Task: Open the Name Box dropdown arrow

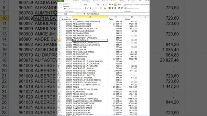Action: pos(75,14)
